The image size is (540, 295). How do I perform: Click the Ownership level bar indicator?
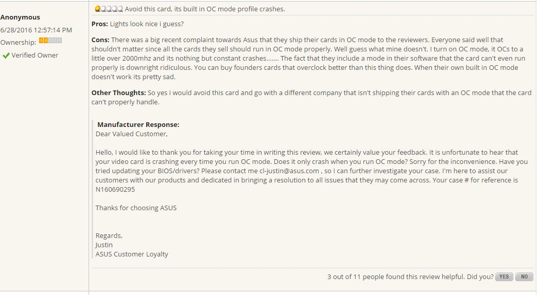point(50,41)
